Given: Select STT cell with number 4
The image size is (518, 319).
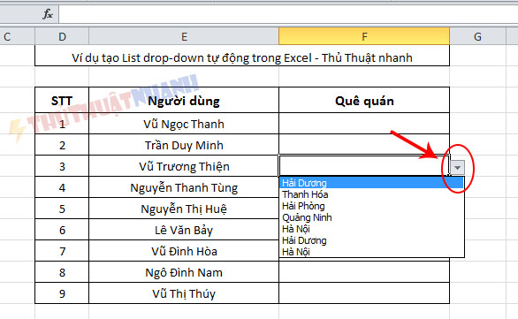Looking at the screenshot, I should pos(62,187).
